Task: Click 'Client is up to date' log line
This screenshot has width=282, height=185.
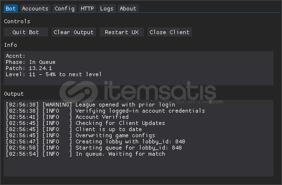Action: click(74, 129)
